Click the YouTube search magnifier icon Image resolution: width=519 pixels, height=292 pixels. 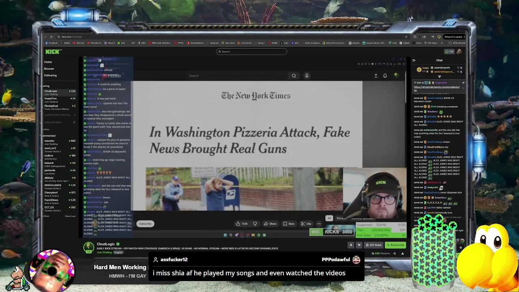coord(294,75)
